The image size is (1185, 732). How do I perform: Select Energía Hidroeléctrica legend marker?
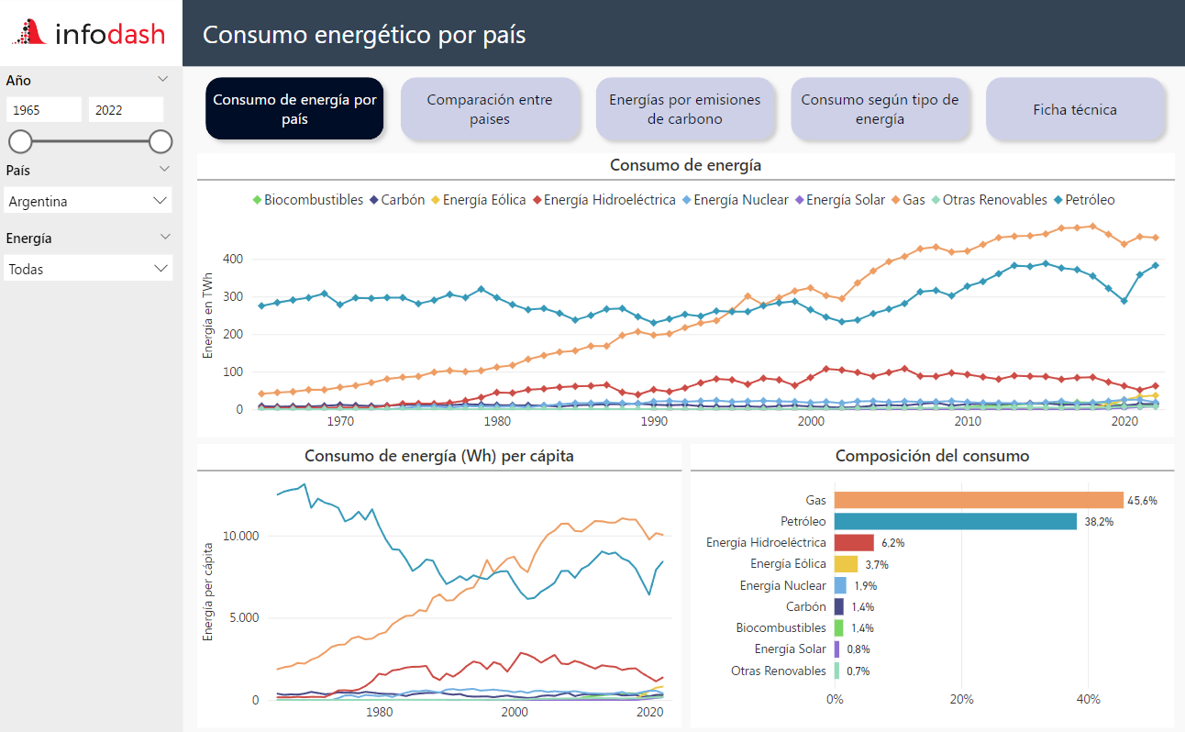[537, 200]
